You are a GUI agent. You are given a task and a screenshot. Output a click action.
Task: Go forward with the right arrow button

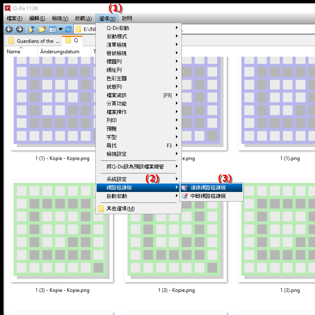19,29
